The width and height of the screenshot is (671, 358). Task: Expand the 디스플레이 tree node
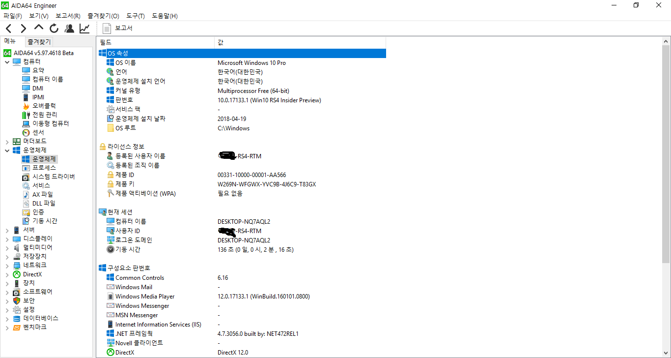7,239
